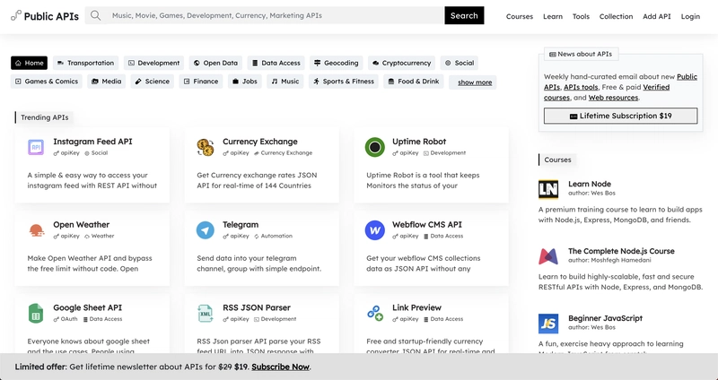
Task: Select the Development category
Action: (153, 63)
